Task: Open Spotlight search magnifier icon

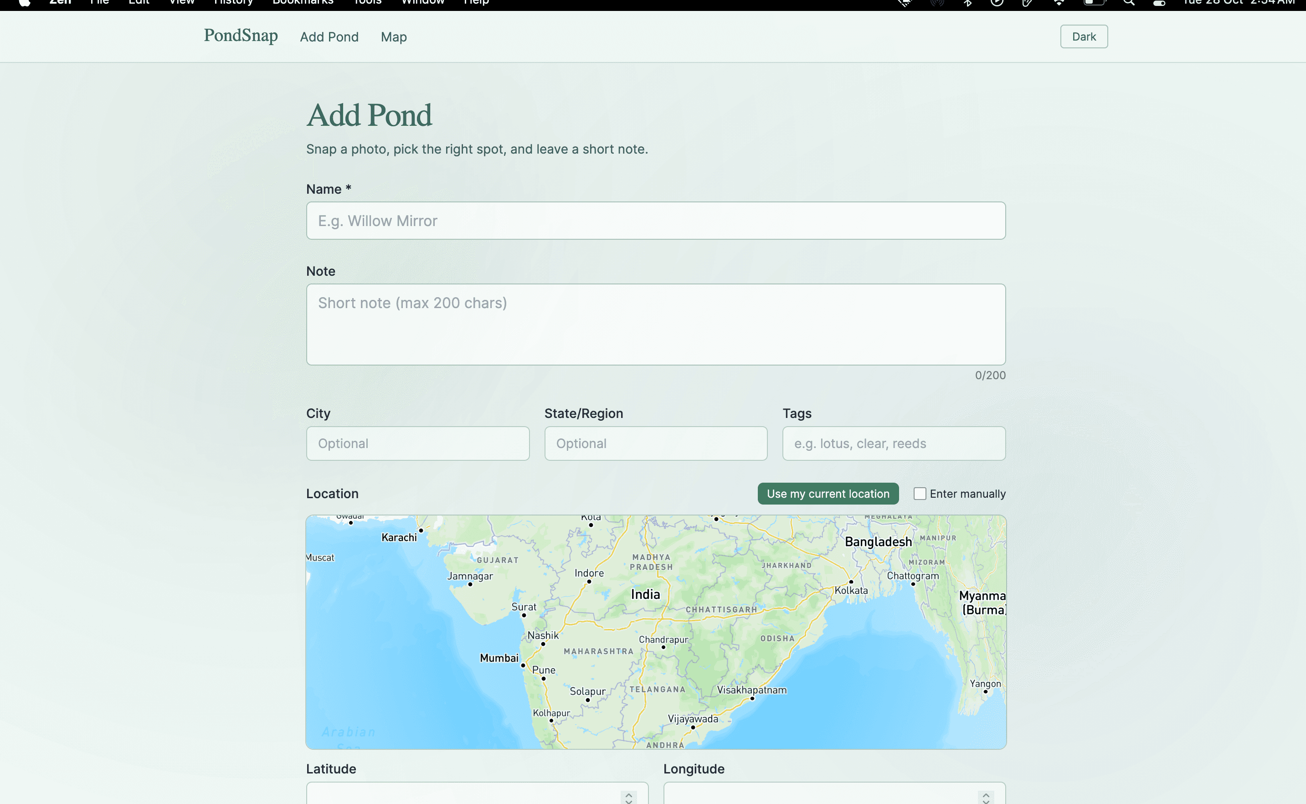Action: 1128,3
